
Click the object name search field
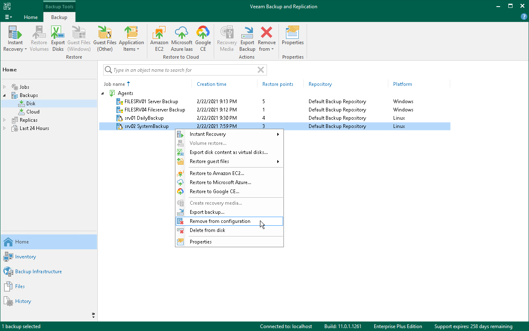click(x=182, y=70)
